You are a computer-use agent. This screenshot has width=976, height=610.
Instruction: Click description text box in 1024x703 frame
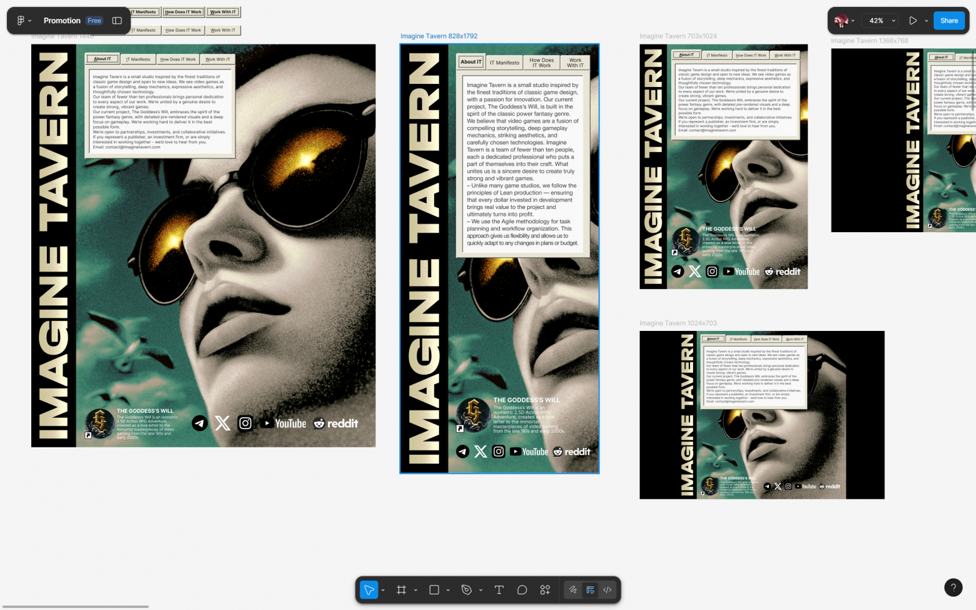[754, 377]
